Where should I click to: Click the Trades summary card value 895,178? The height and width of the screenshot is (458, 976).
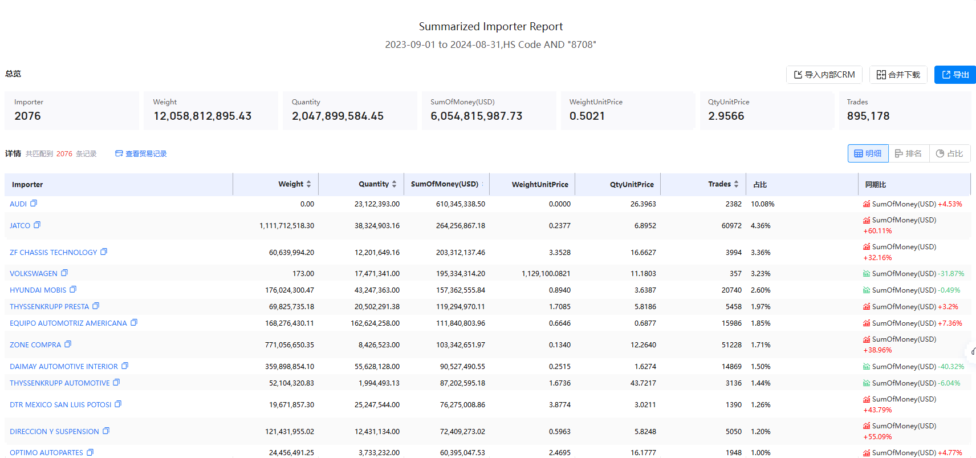868,116
